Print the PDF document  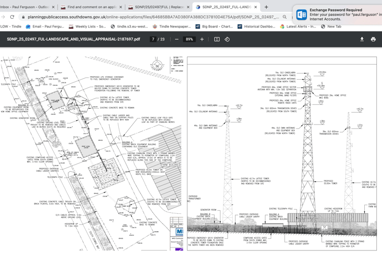tap(373, 39)
